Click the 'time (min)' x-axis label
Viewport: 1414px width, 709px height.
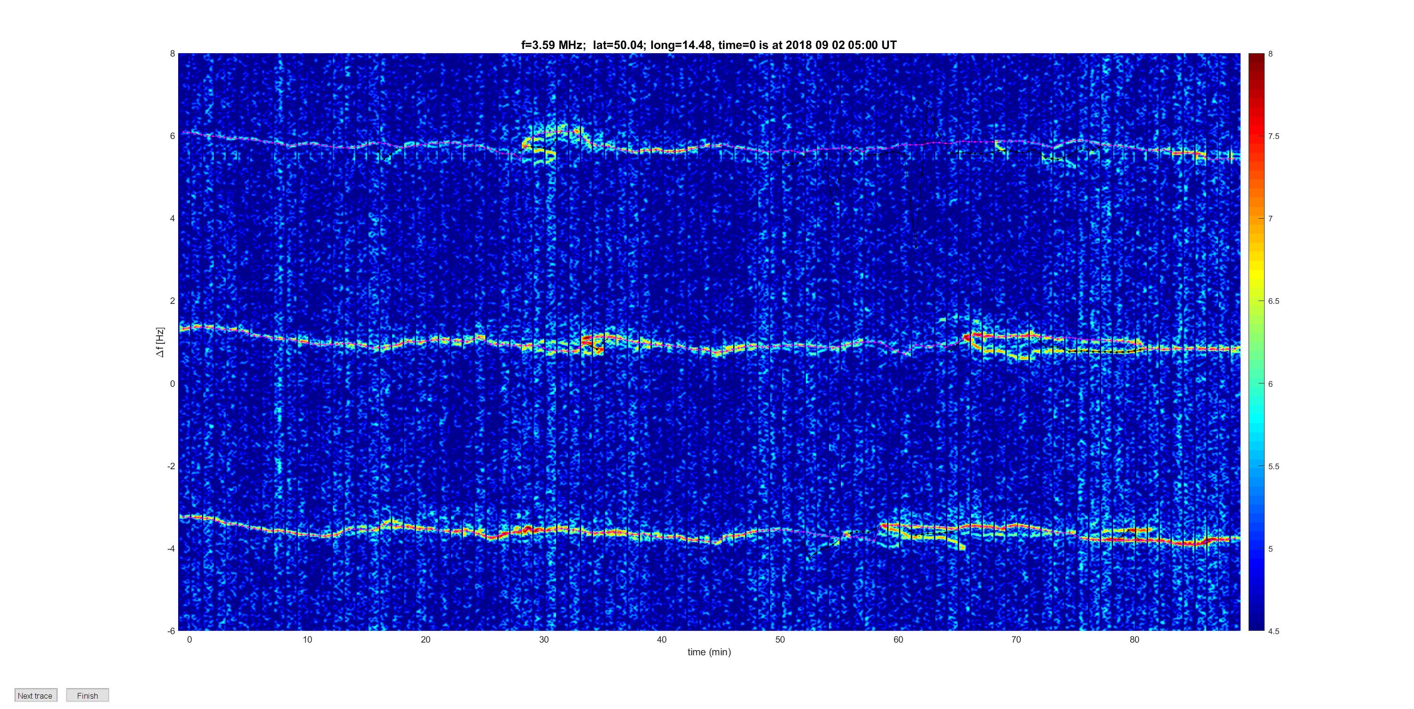click(x=709, y=652)
